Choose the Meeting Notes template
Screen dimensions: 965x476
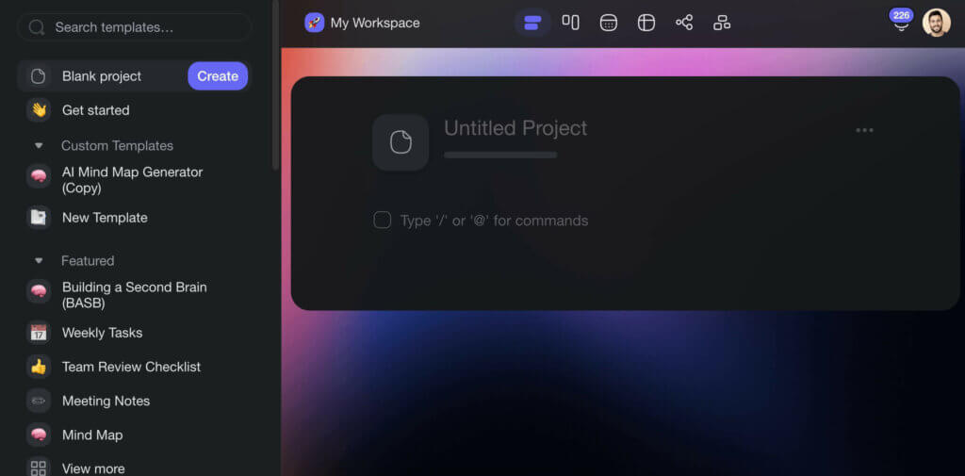tap(106, 401)
